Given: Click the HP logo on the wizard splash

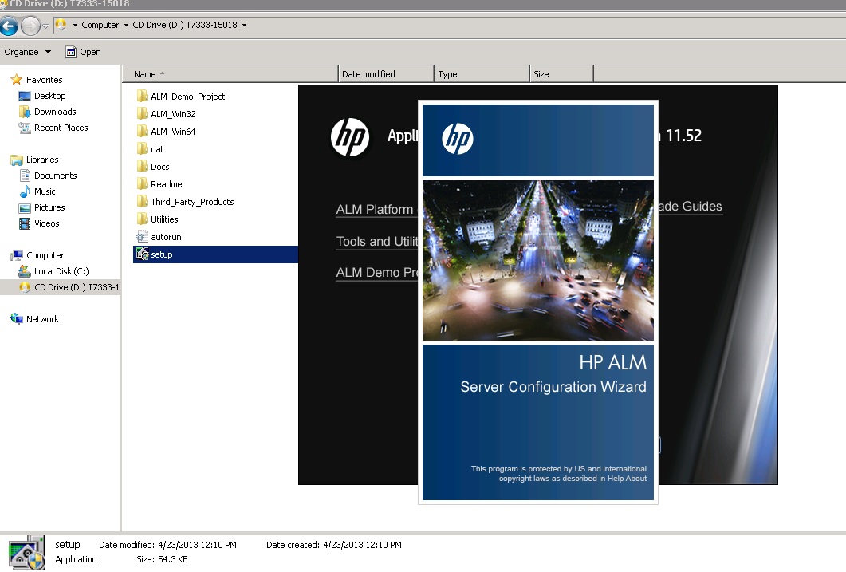Looking at the screenshot, I should click(x=458, y=139).
